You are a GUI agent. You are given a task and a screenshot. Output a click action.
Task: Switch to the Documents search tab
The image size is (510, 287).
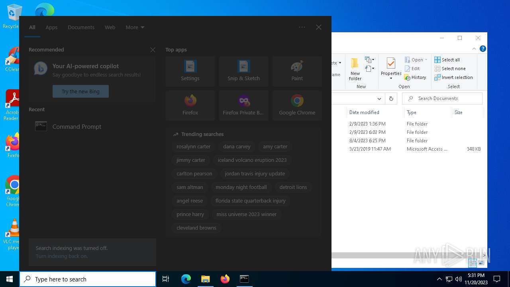coord(81,27)
